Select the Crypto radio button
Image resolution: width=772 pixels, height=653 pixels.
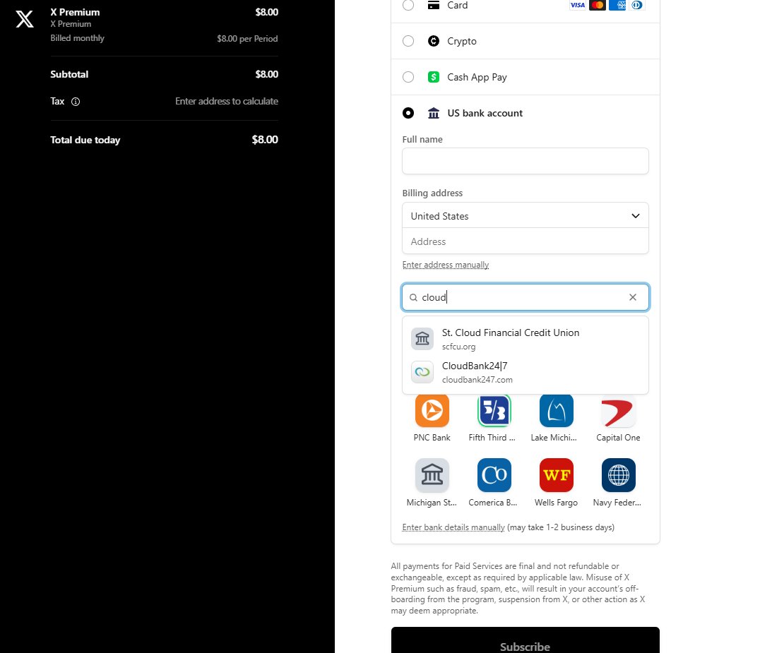click(408, 41)
